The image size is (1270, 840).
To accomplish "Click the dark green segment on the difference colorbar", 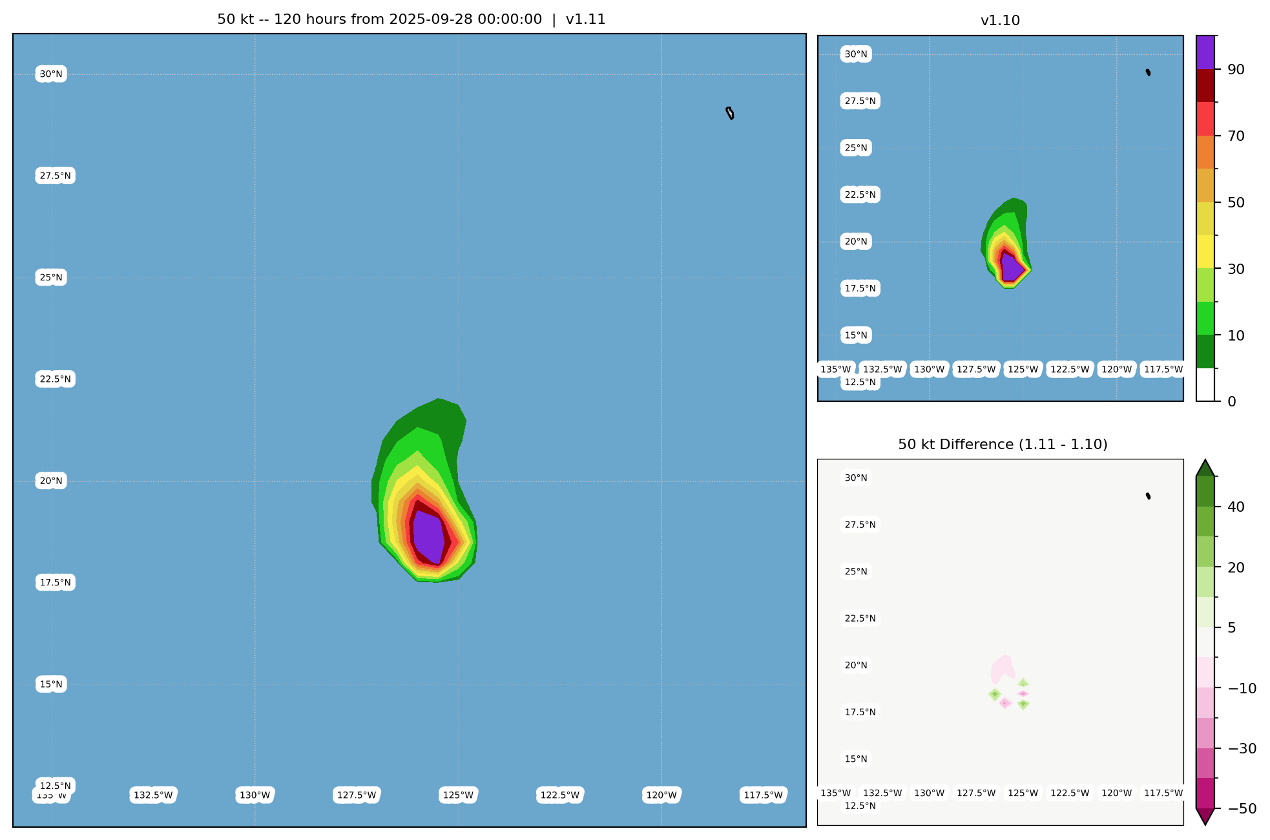I will [x=1205, y=492].
